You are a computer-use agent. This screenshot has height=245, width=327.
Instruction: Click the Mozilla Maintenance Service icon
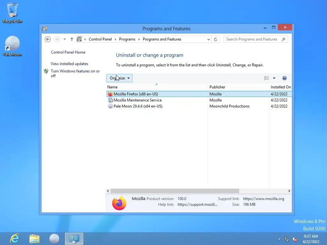(110, 100)
